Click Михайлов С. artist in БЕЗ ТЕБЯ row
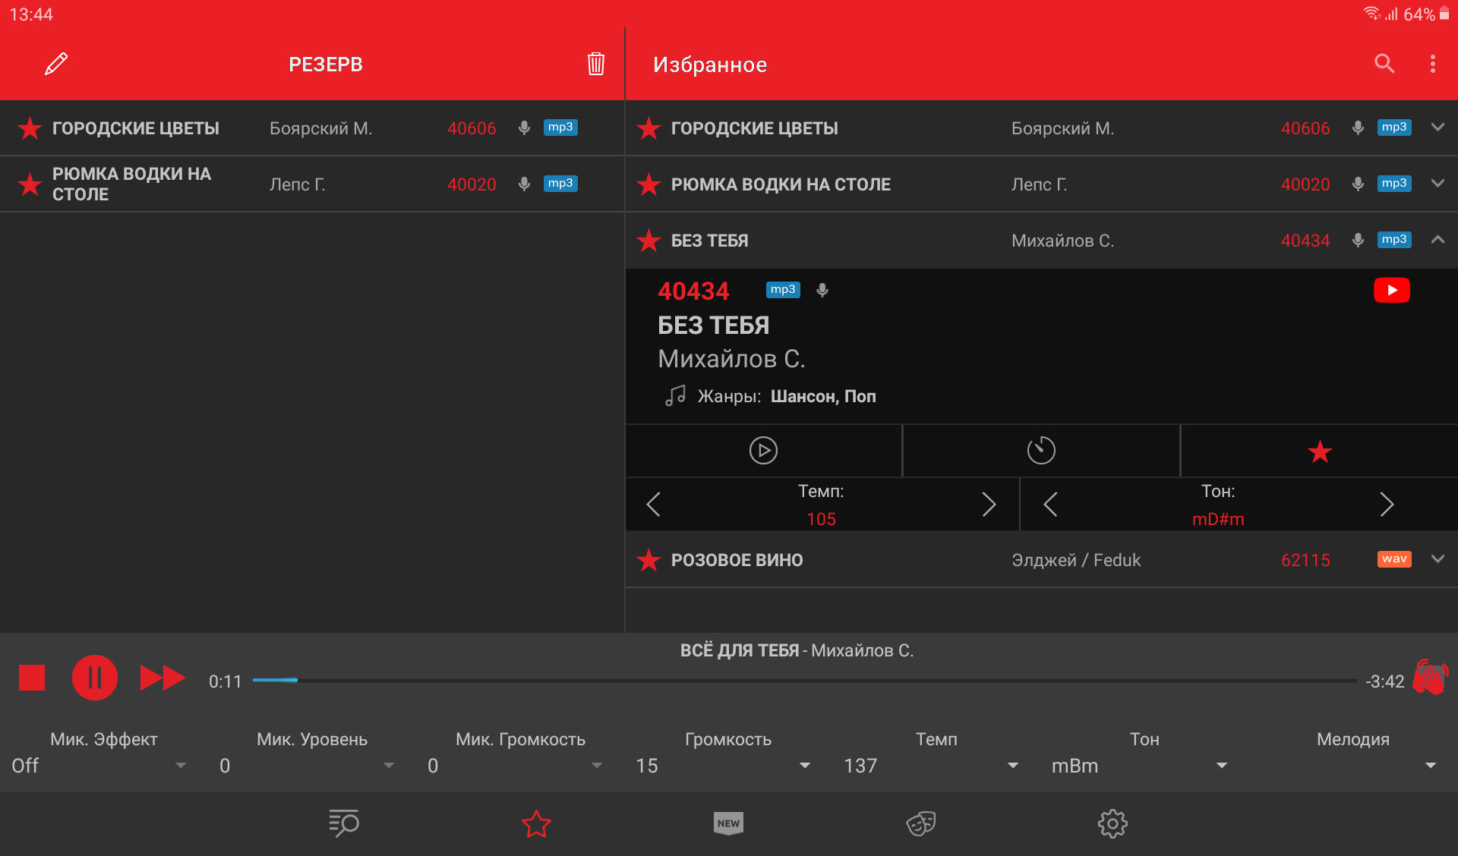The image size is (1458, 856). point(1062,241)
